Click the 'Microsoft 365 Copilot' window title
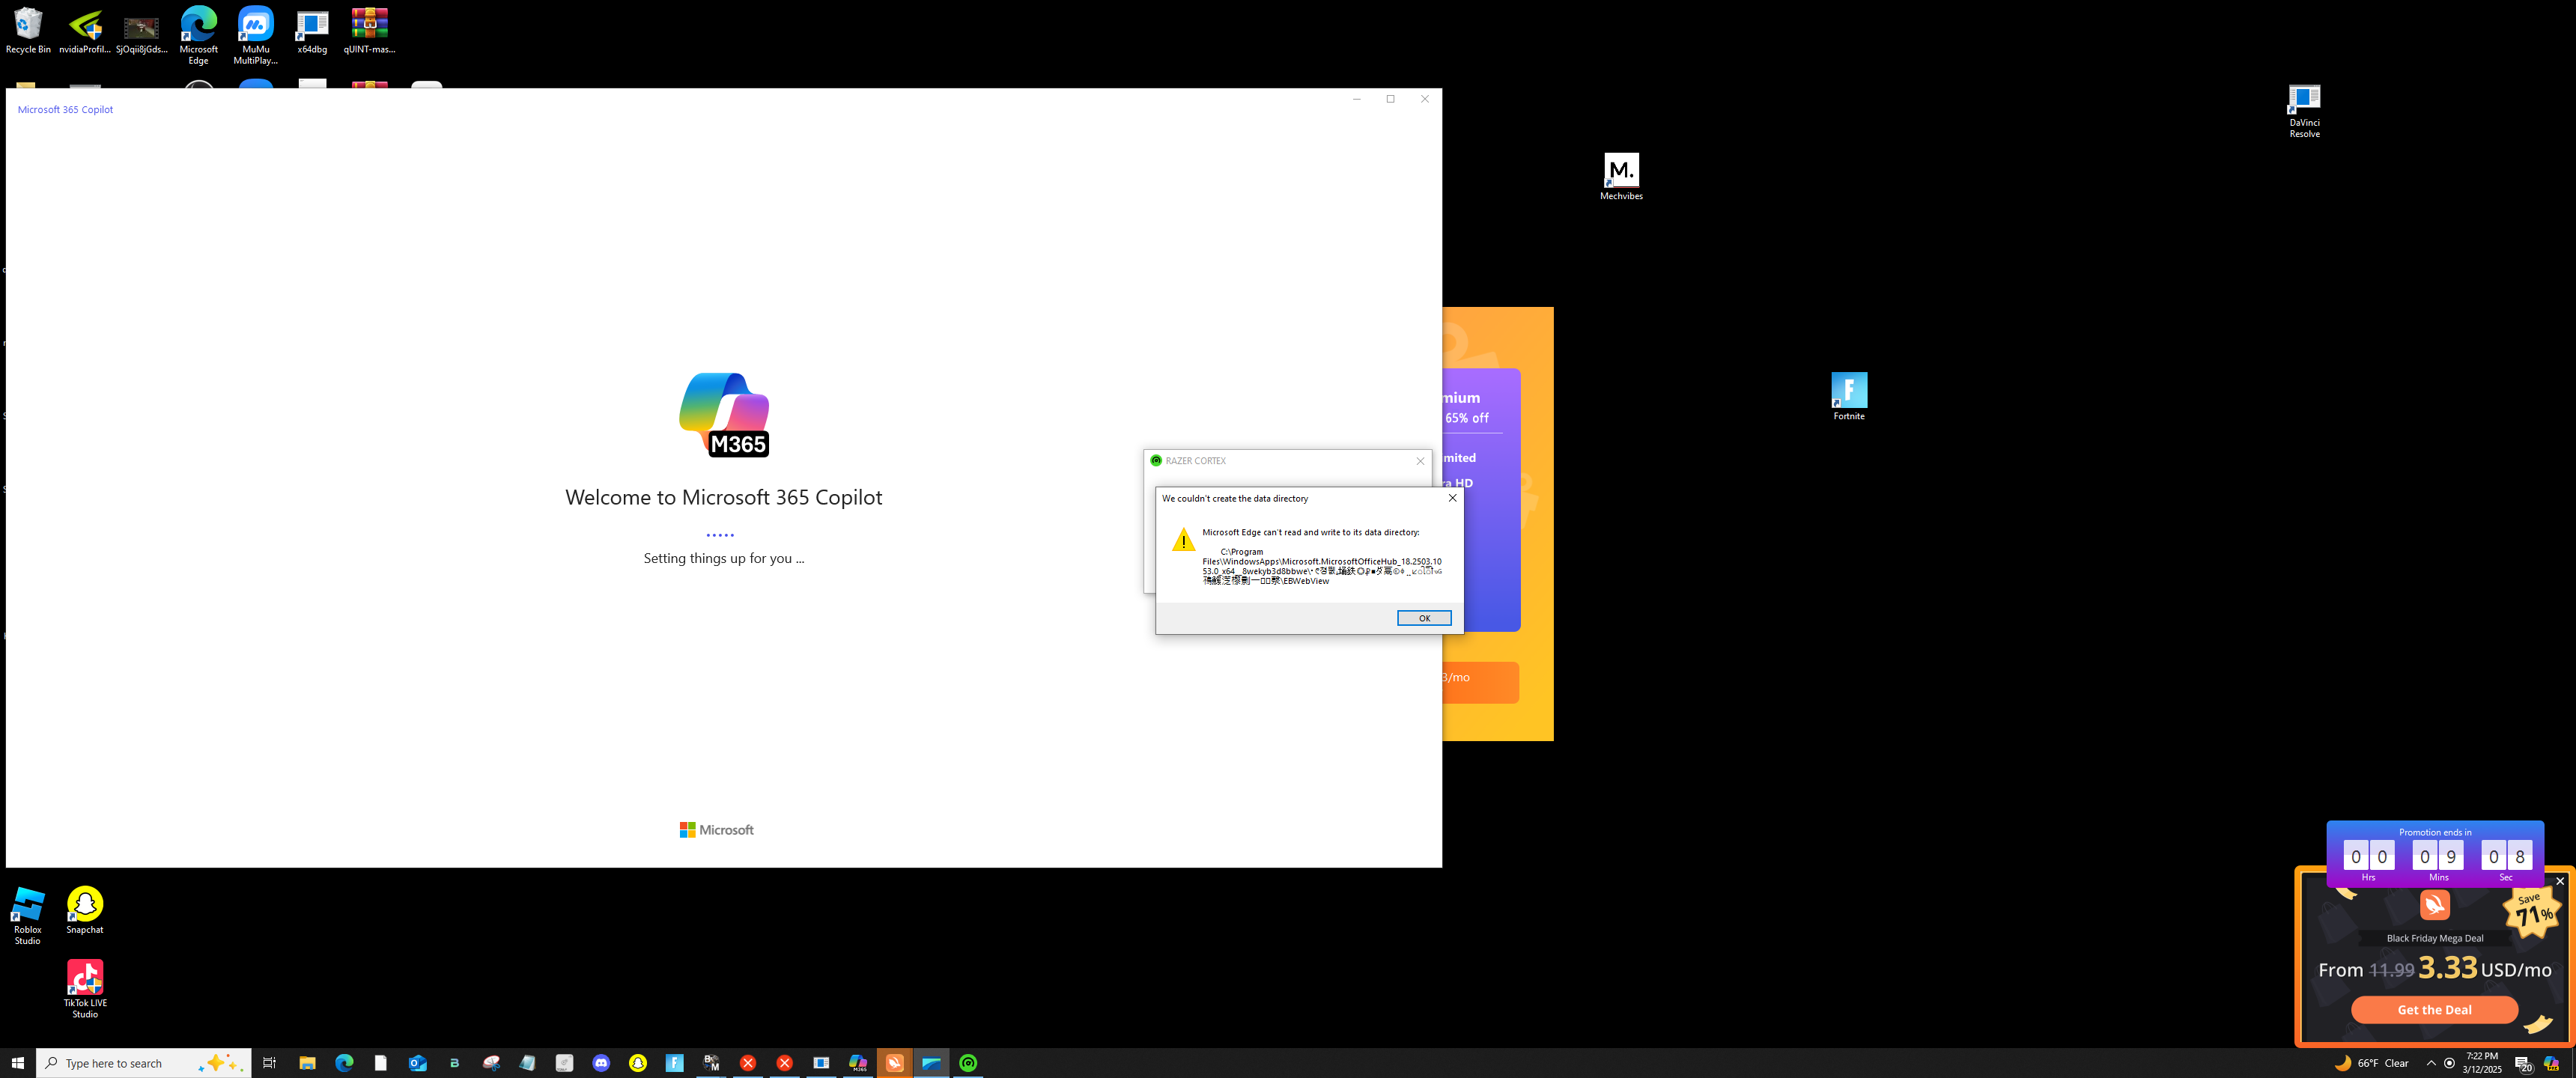Screen dimensions: 2576x1078 pos(65,110)
